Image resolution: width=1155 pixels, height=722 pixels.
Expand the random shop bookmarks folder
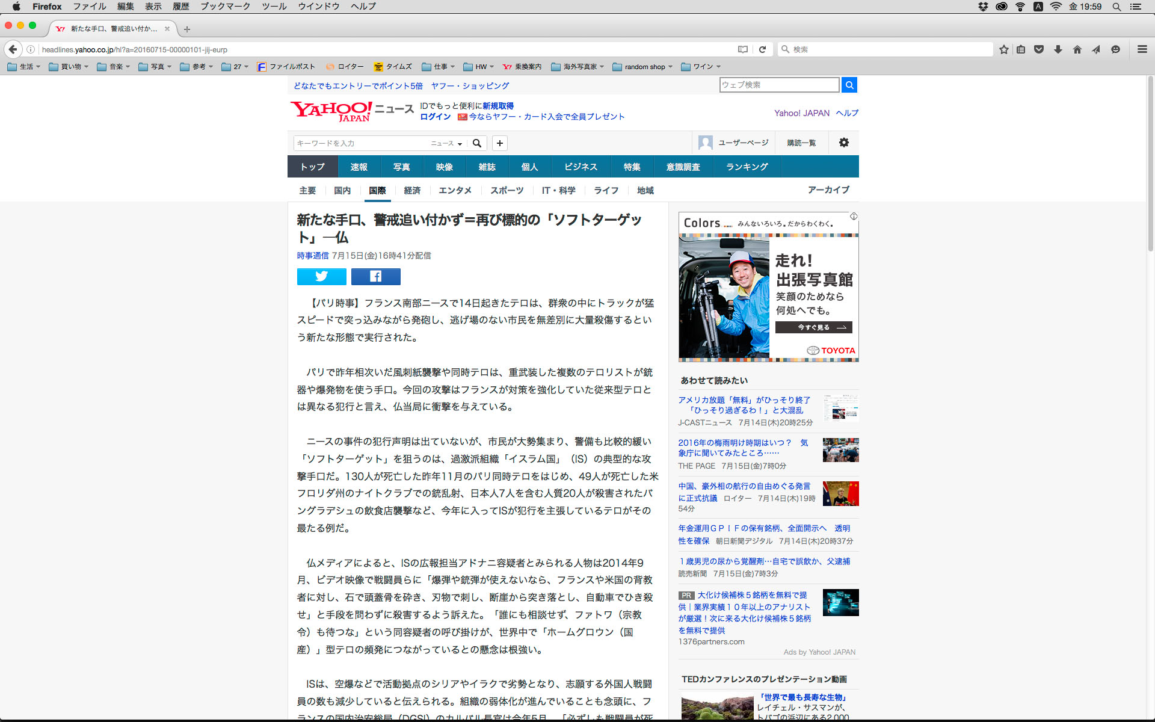click(642, 67)
